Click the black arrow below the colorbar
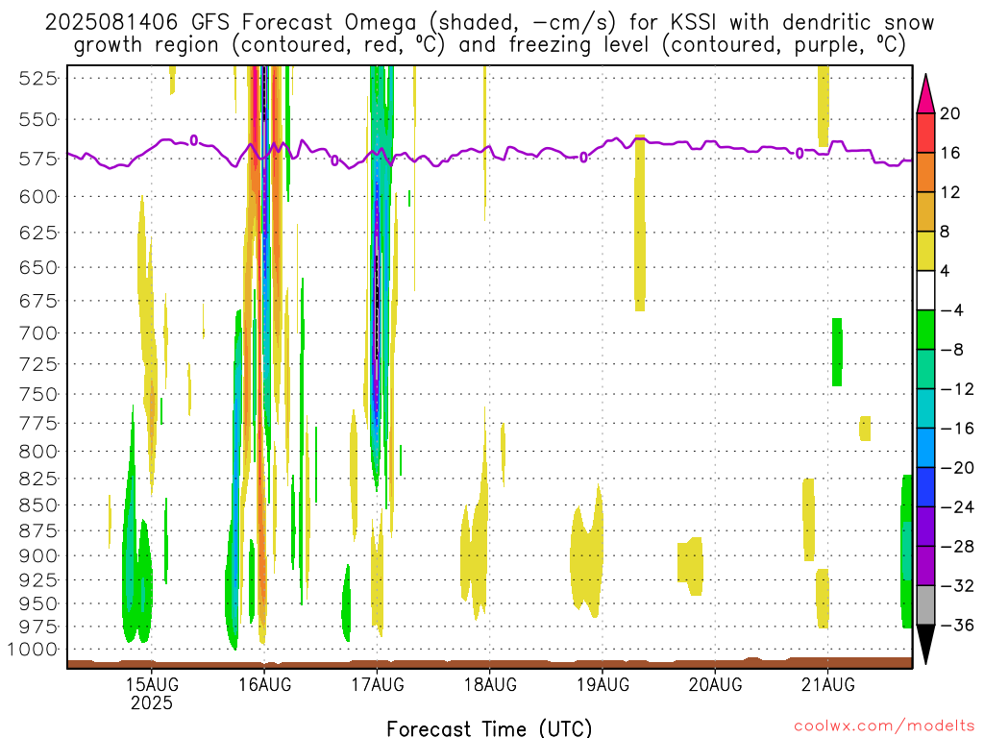The height and width of the screenshot is (738, 984). tap(925, 645)
